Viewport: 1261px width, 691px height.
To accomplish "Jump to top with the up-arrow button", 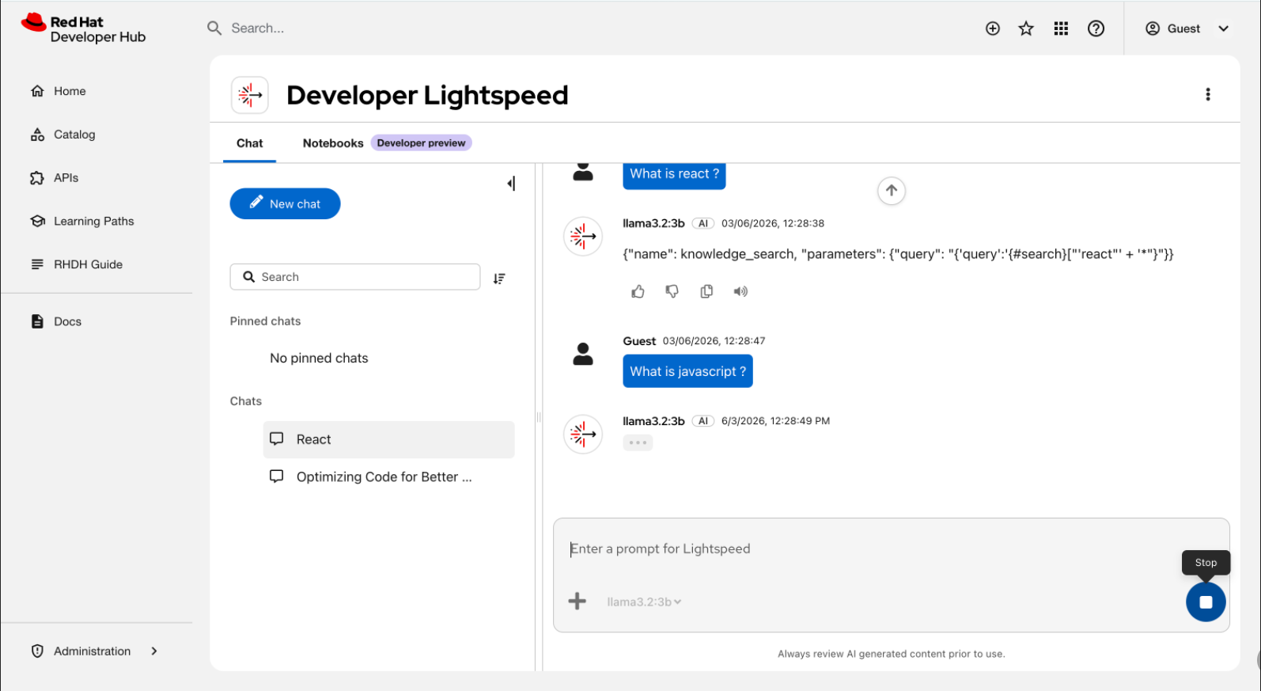I will tap(892, 190).
